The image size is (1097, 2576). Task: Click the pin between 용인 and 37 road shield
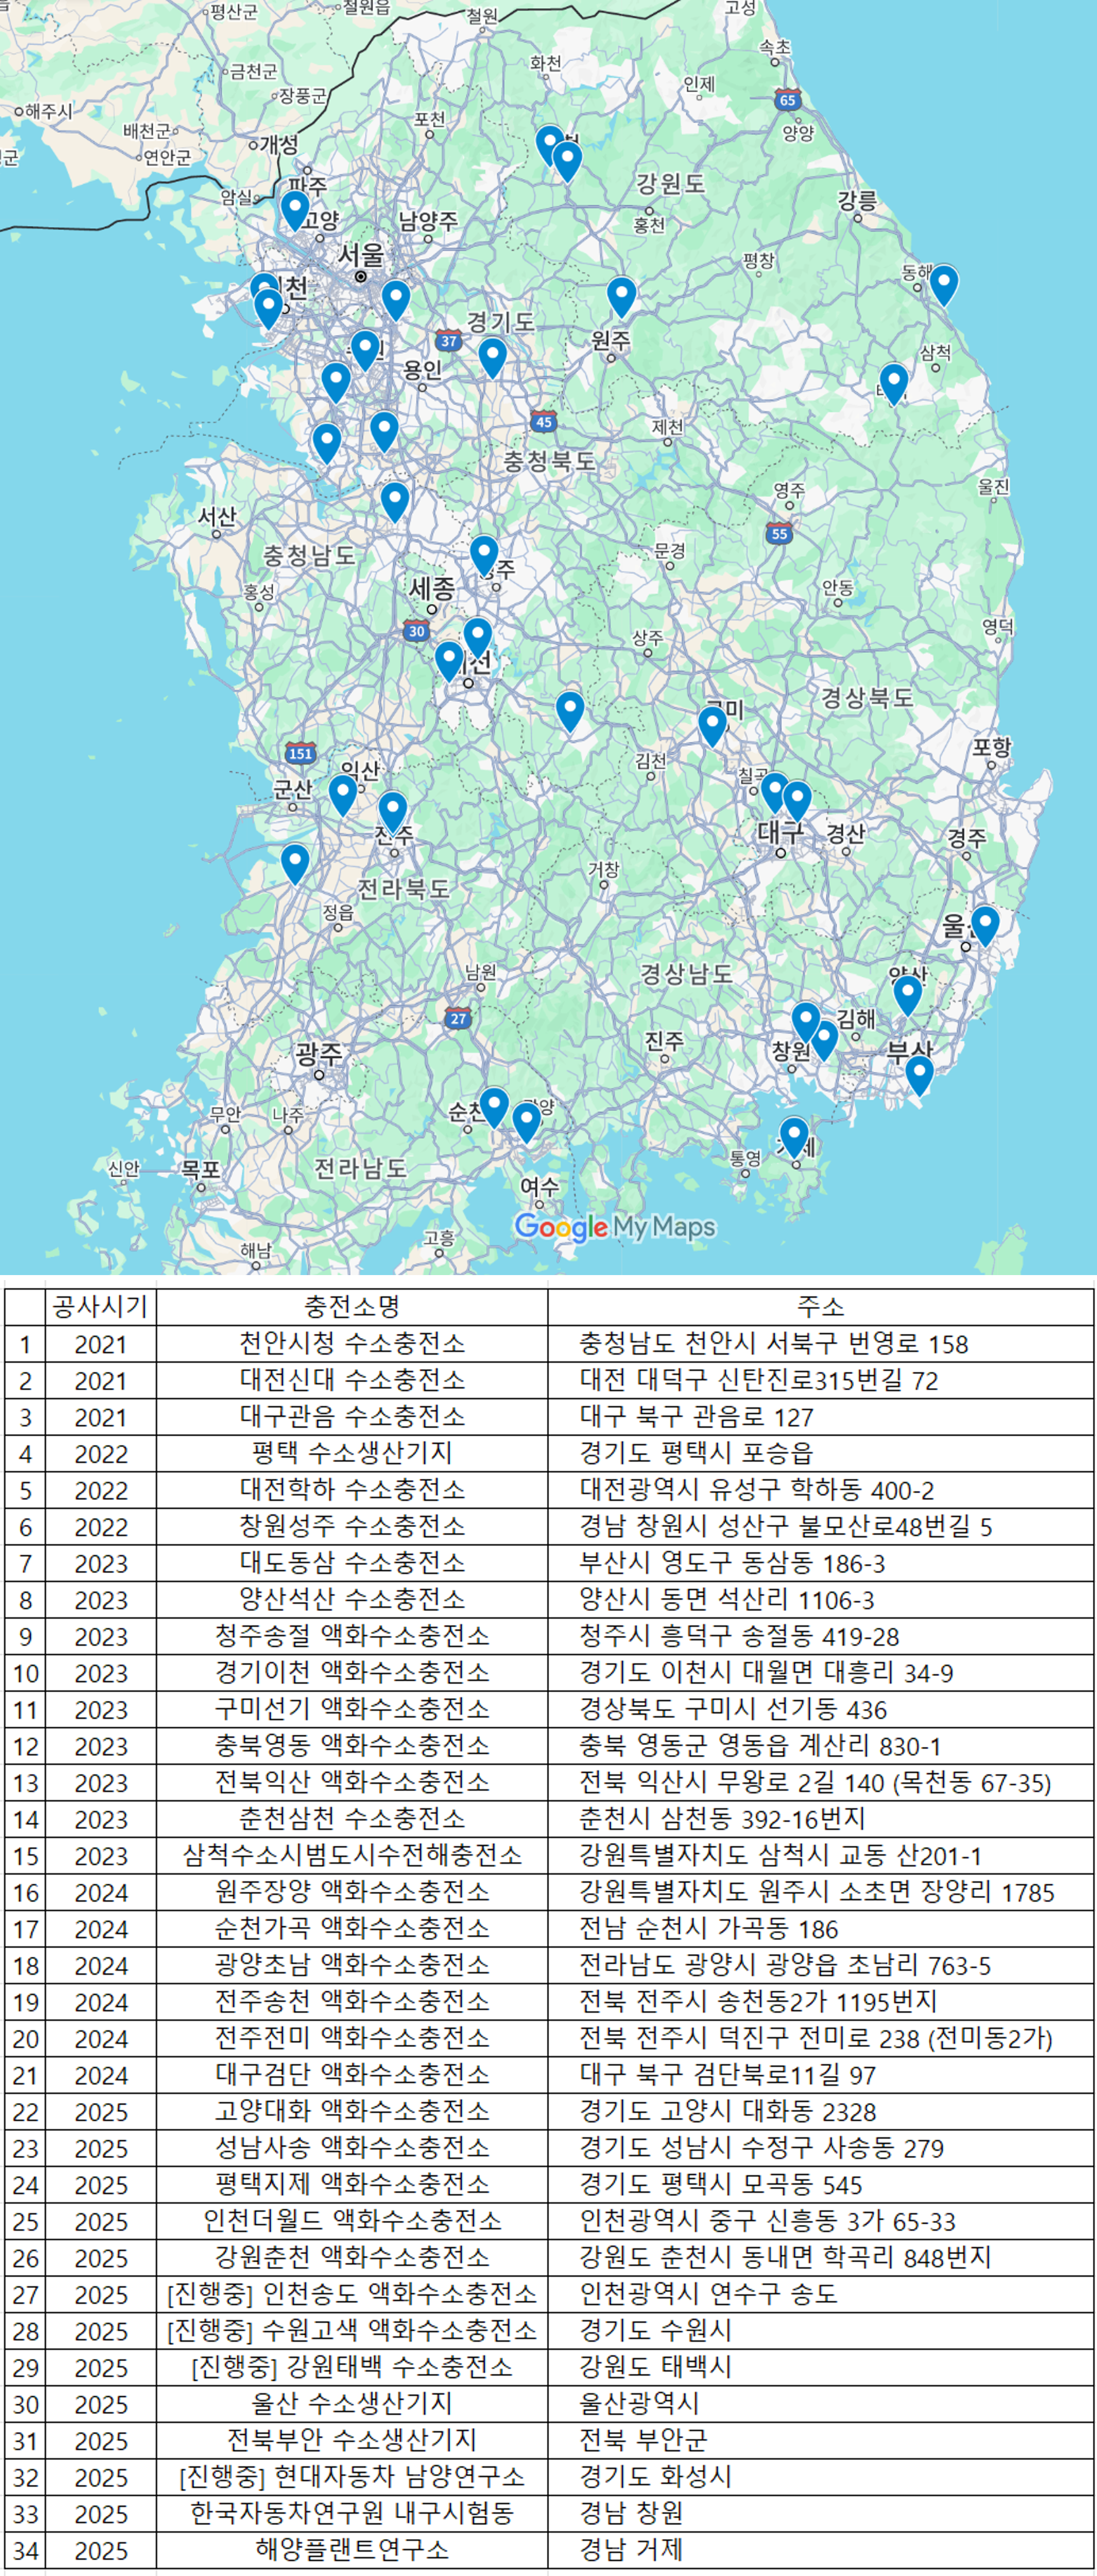[492, 358]
